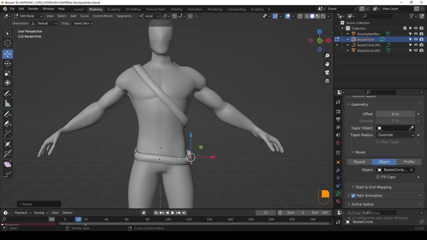This screenshot has width=427, height=240.
Task: Open the Edit Mode dropdown
Action: tap(28, 16)
